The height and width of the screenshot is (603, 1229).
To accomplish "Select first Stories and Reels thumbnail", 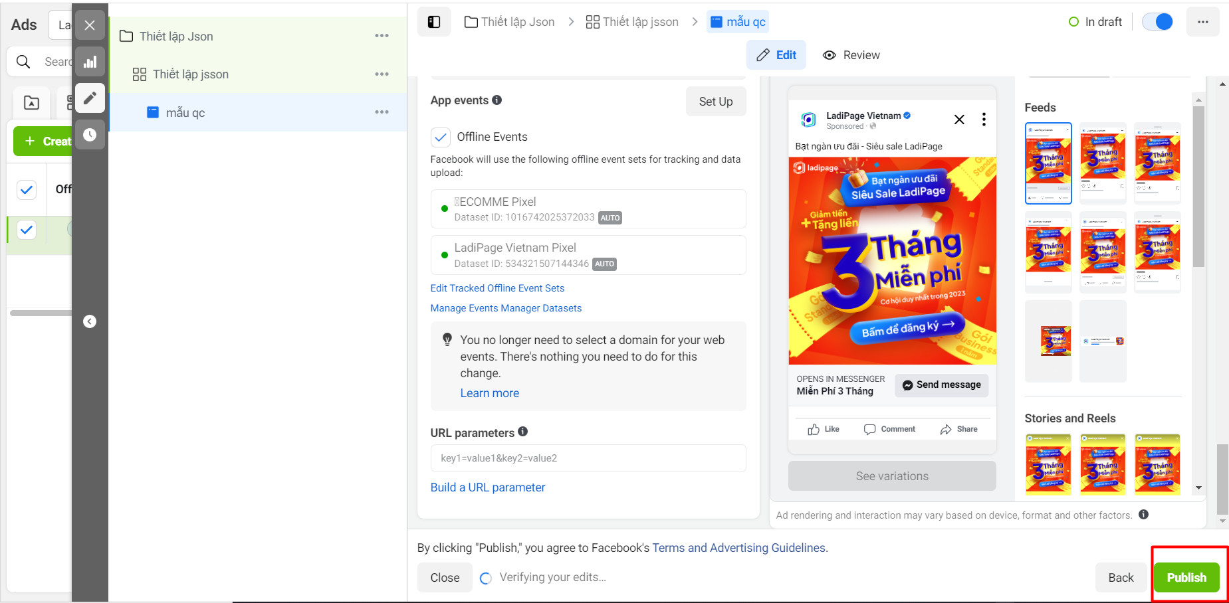I will tap(1048, 464).
